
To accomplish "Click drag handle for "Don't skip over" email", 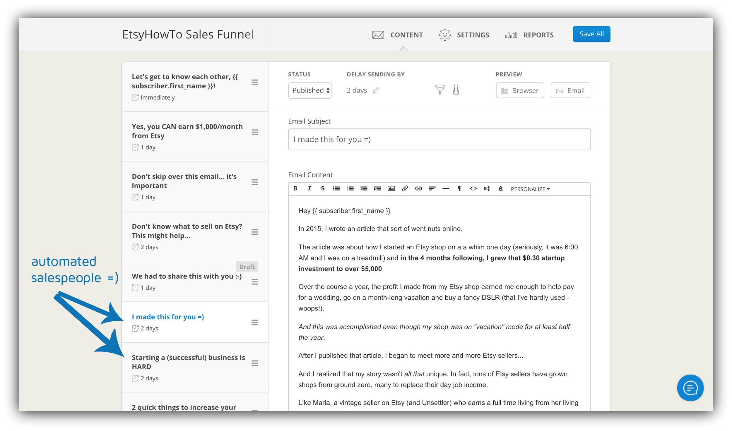I will [x=255, y=182].
